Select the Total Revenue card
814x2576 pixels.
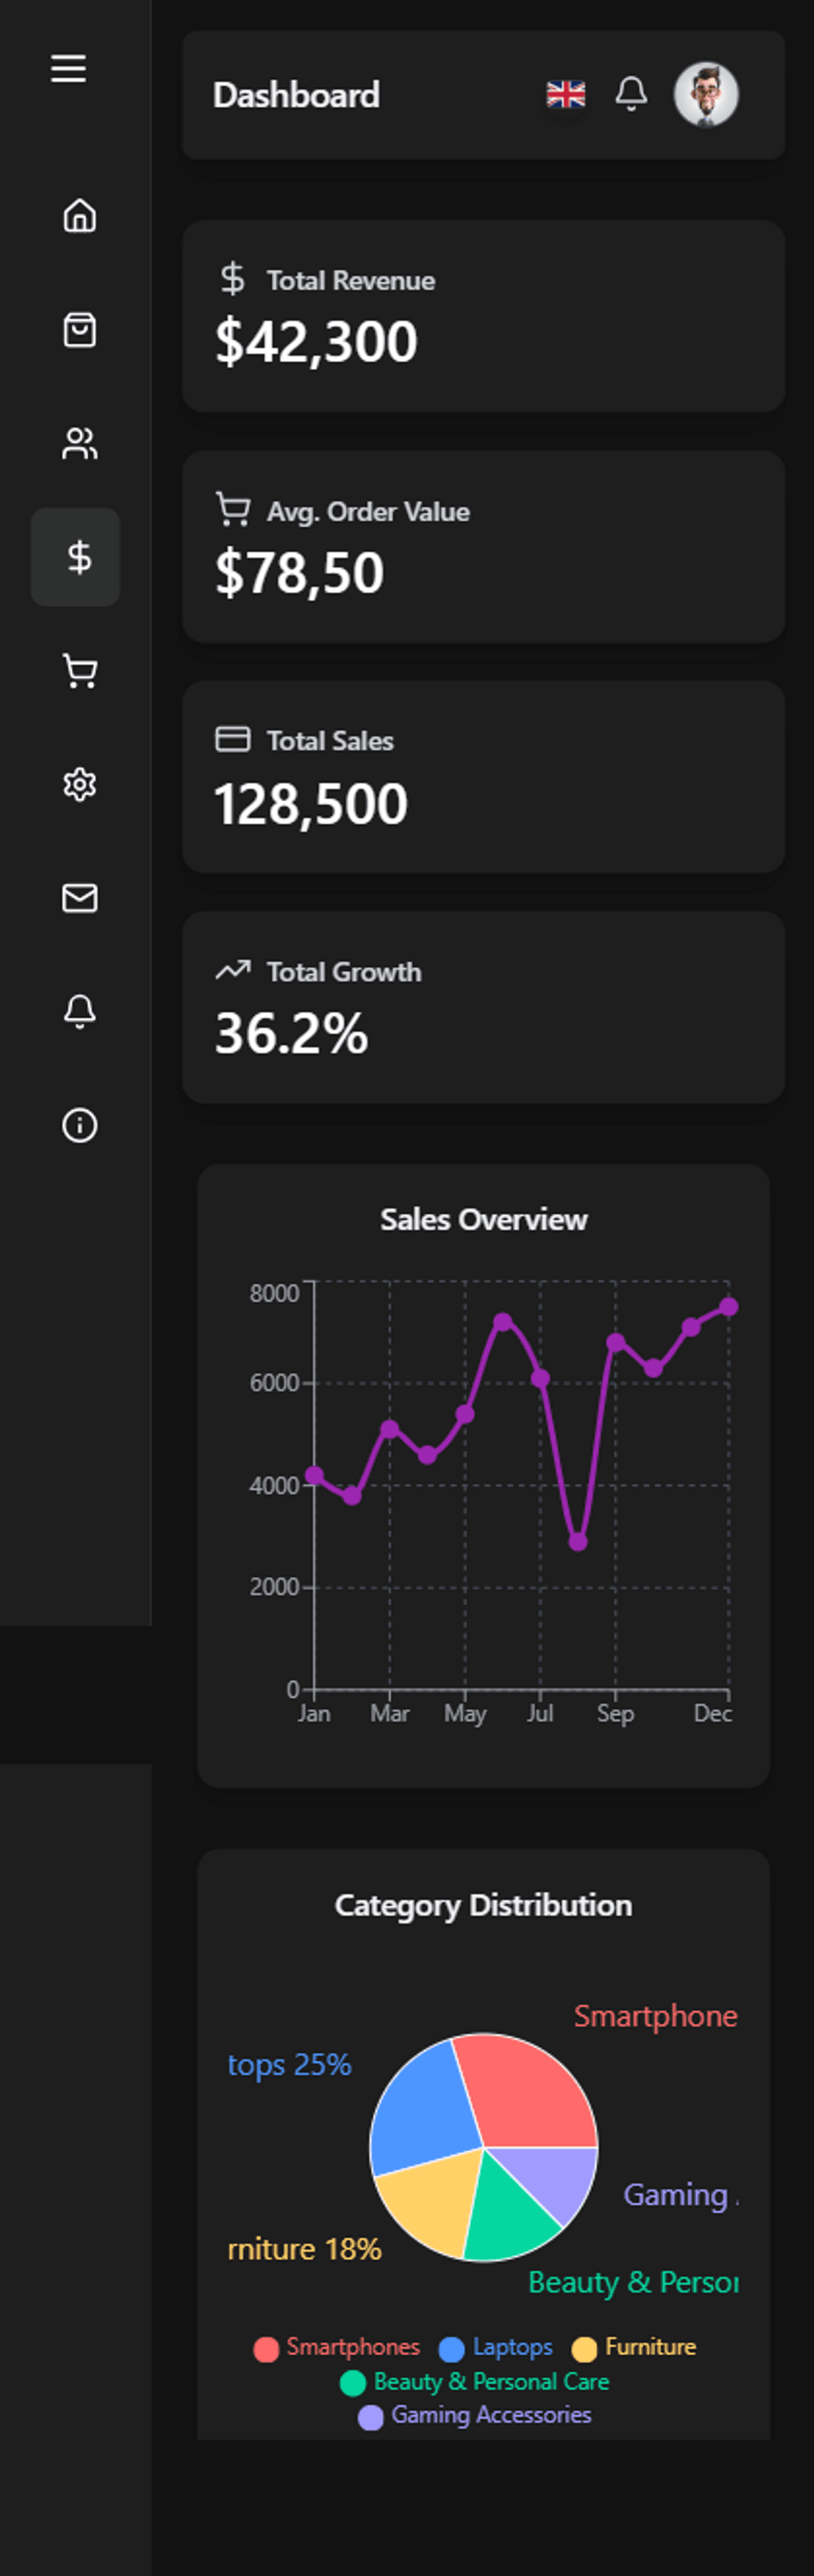coord(483,316)
